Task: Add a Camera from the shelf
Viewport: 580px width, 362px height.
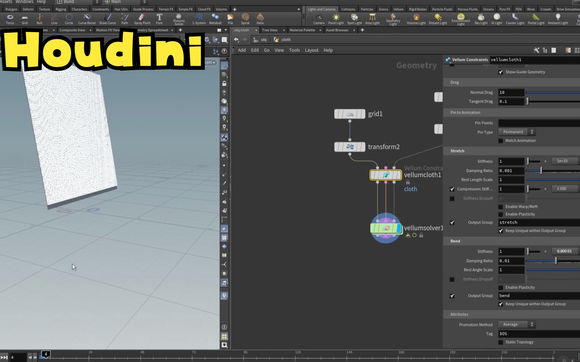Action: [319, 19]
